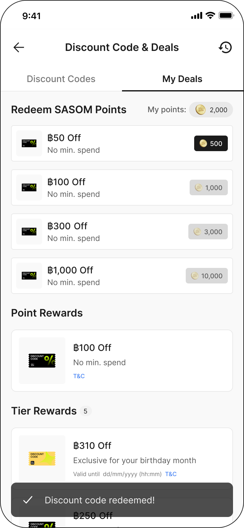Image resolution: width=244 pixels, height=528 pixels.
Task: Tap the ฿1,000 Off coupon icon
Action: tap(29, 276)
